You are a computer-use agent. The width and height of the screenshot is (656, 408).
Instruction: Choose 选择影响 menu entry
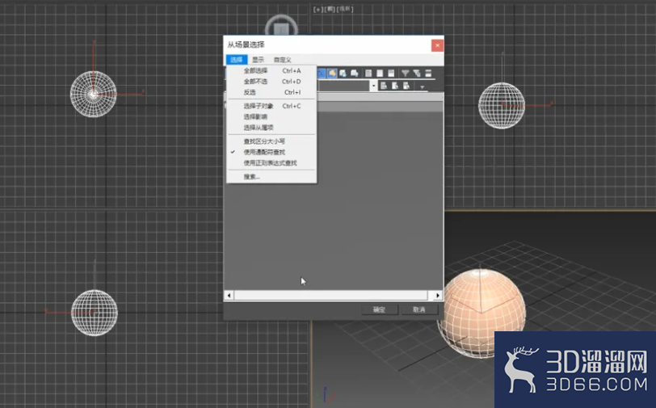[x=272, y=117]
